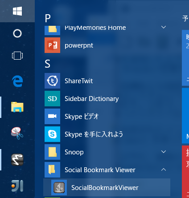The width and height of the screenshot is (189, 198).
Task: Click the PlayMemories Home folder icon
Action: pos(52,30)
